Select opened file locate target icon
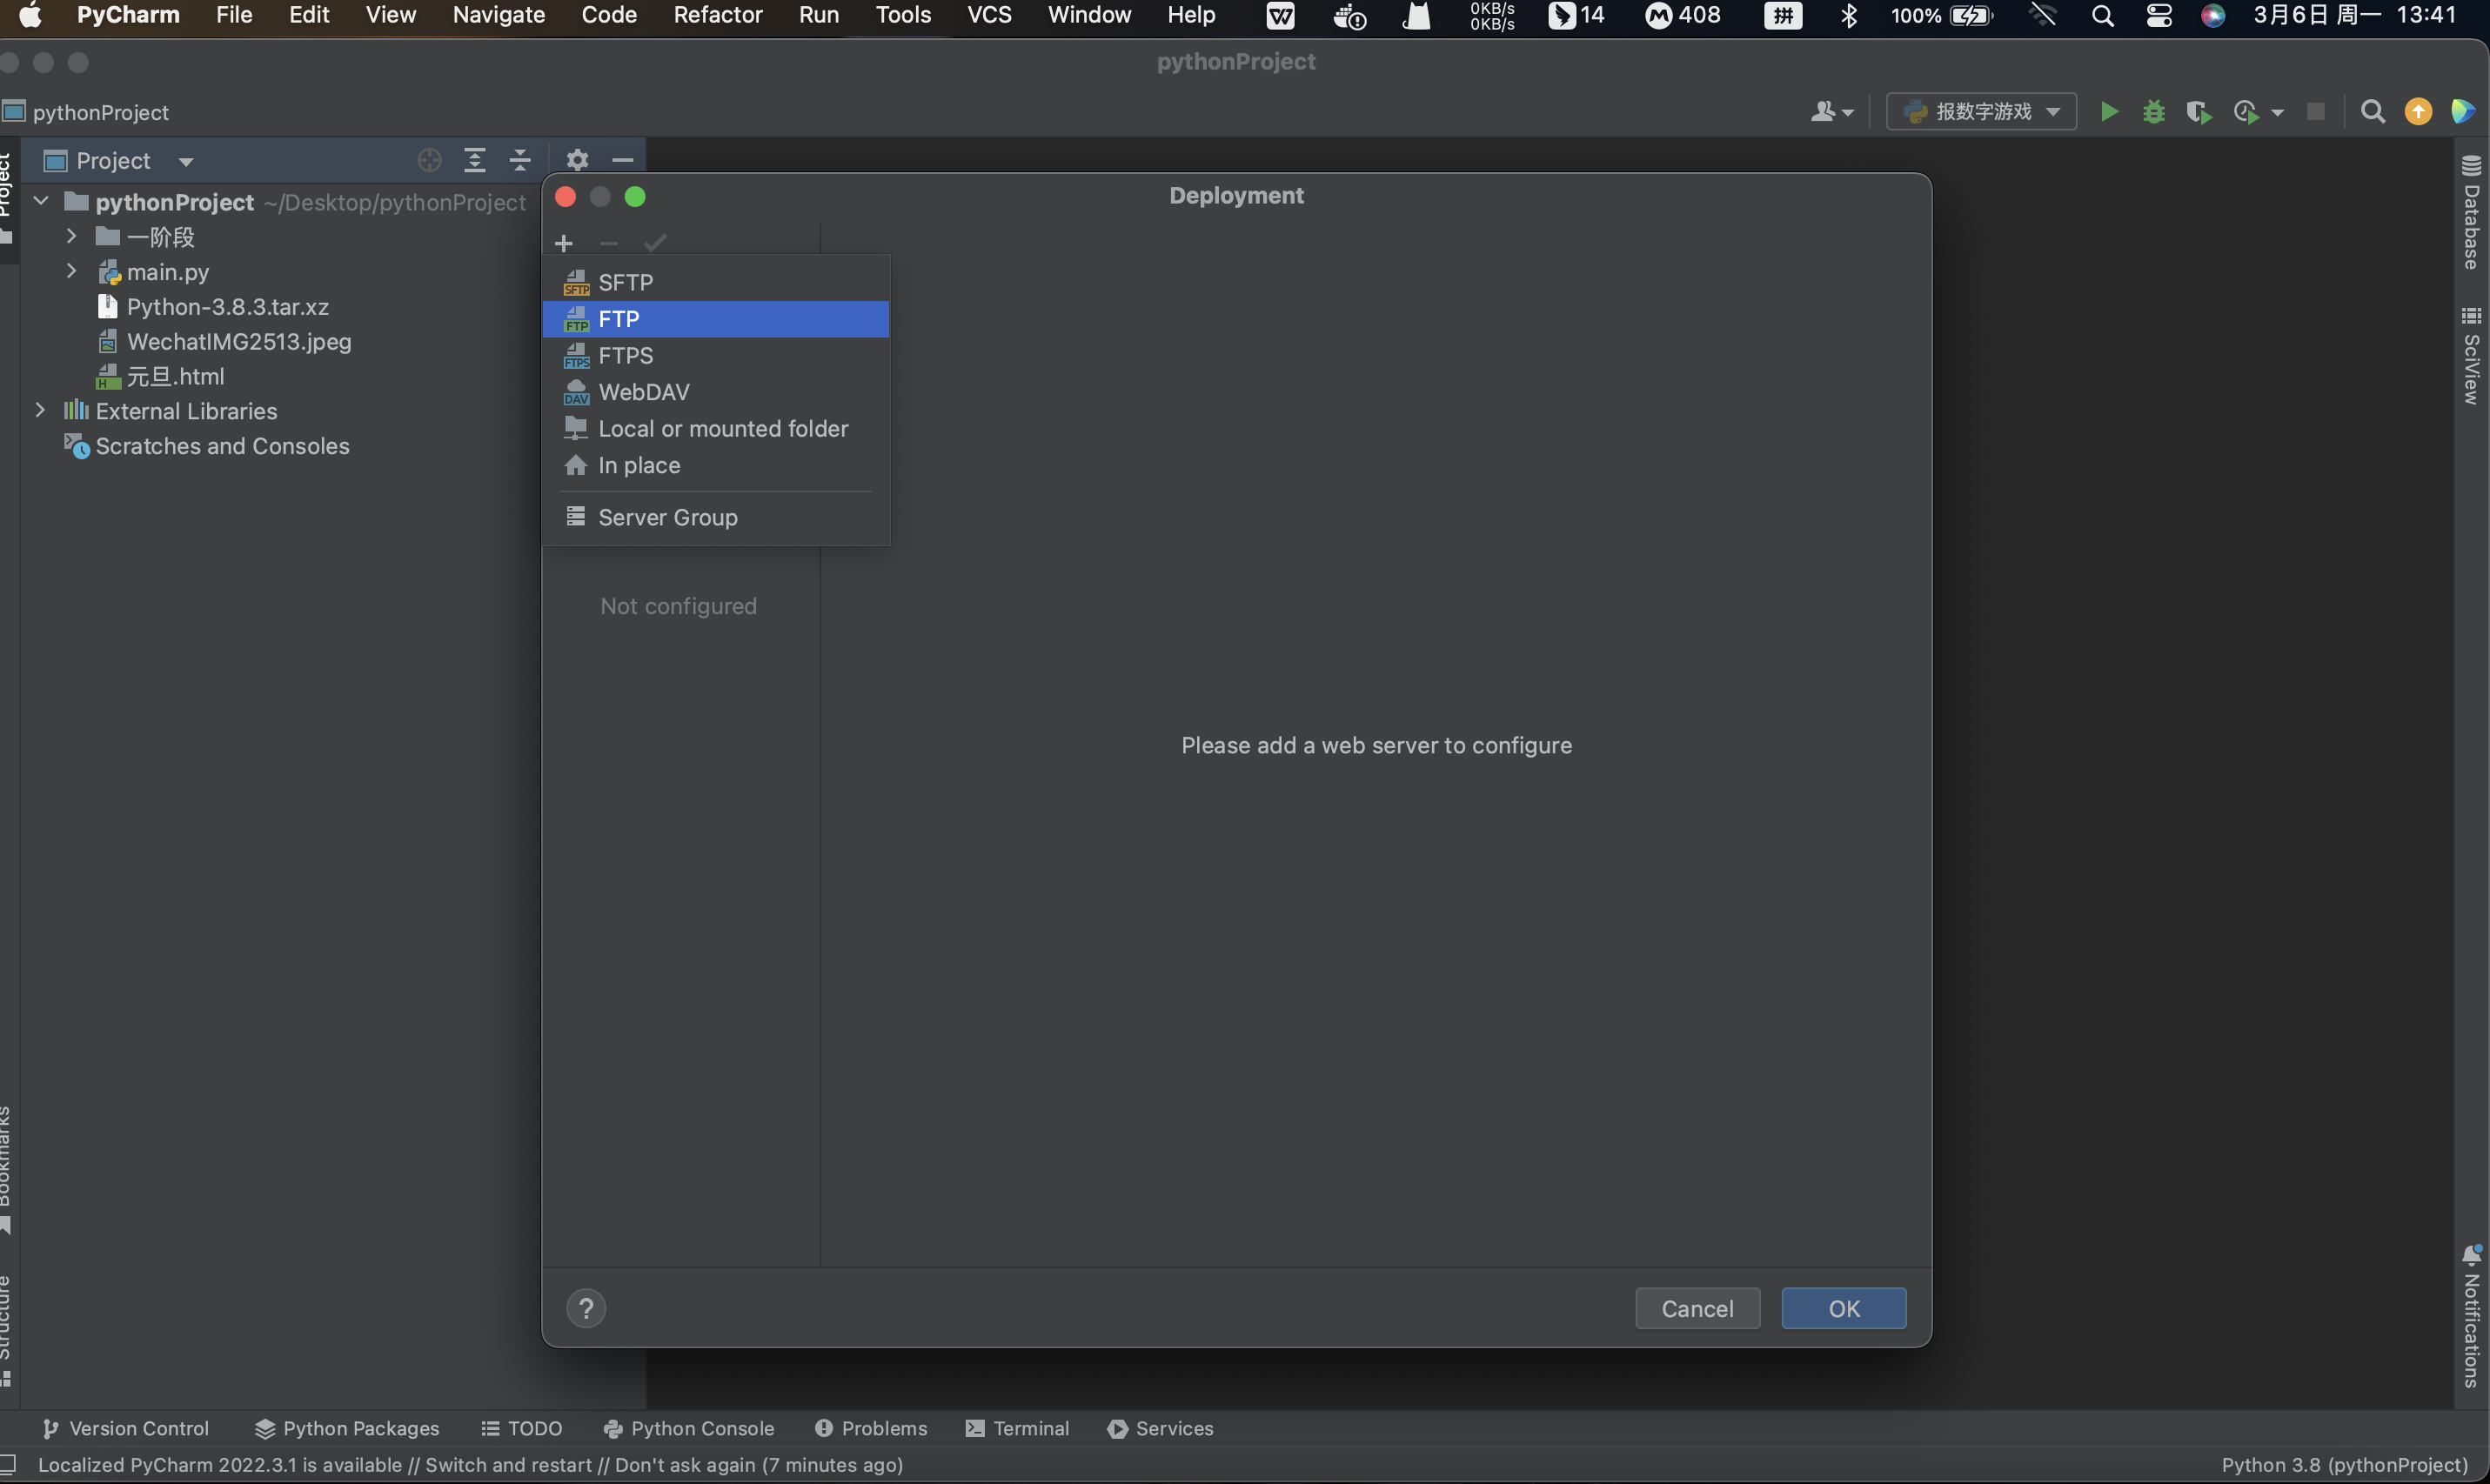Viewport: 2490px width, 1484px height. [x=429, y=160]
